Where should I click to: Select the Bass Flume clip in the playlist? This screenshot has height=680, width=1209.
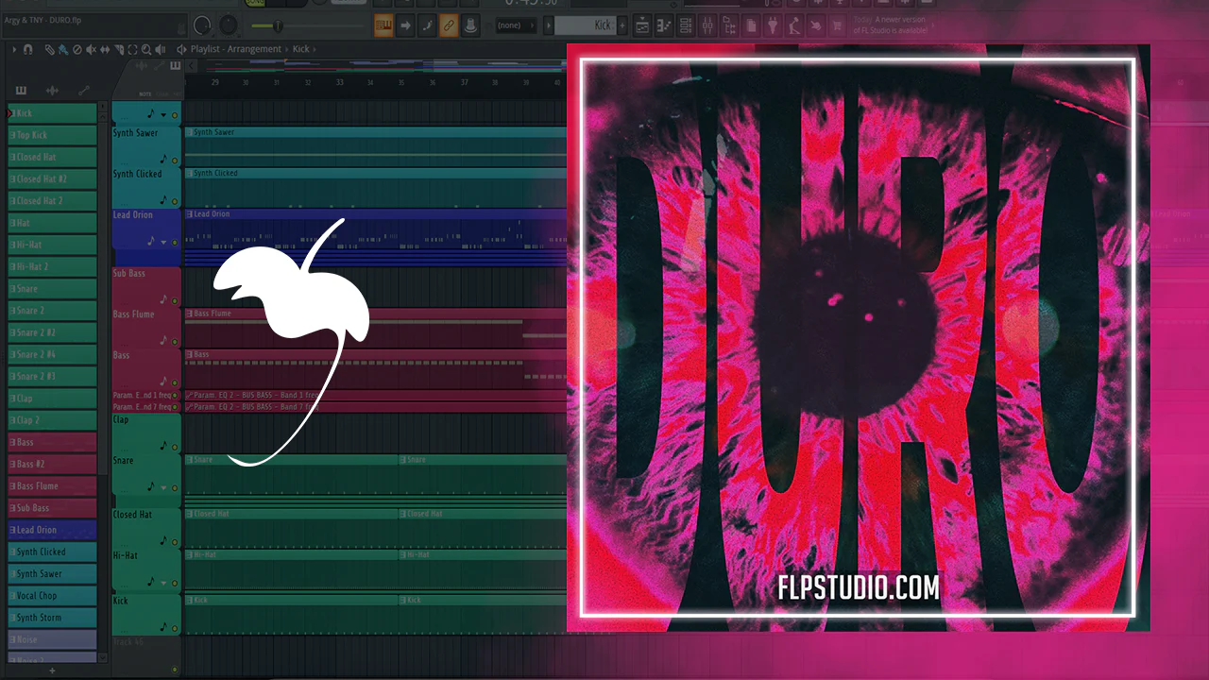376,327
